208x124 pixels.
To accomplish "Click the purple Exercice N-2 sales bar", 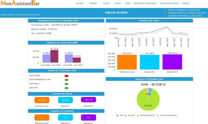I will coord(172,62).
